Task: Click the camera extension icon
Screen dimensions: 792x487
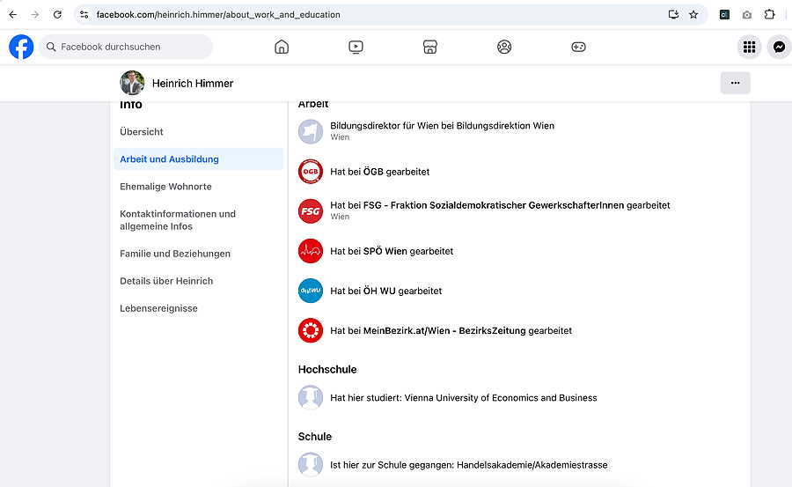Action: click(747, 15)
